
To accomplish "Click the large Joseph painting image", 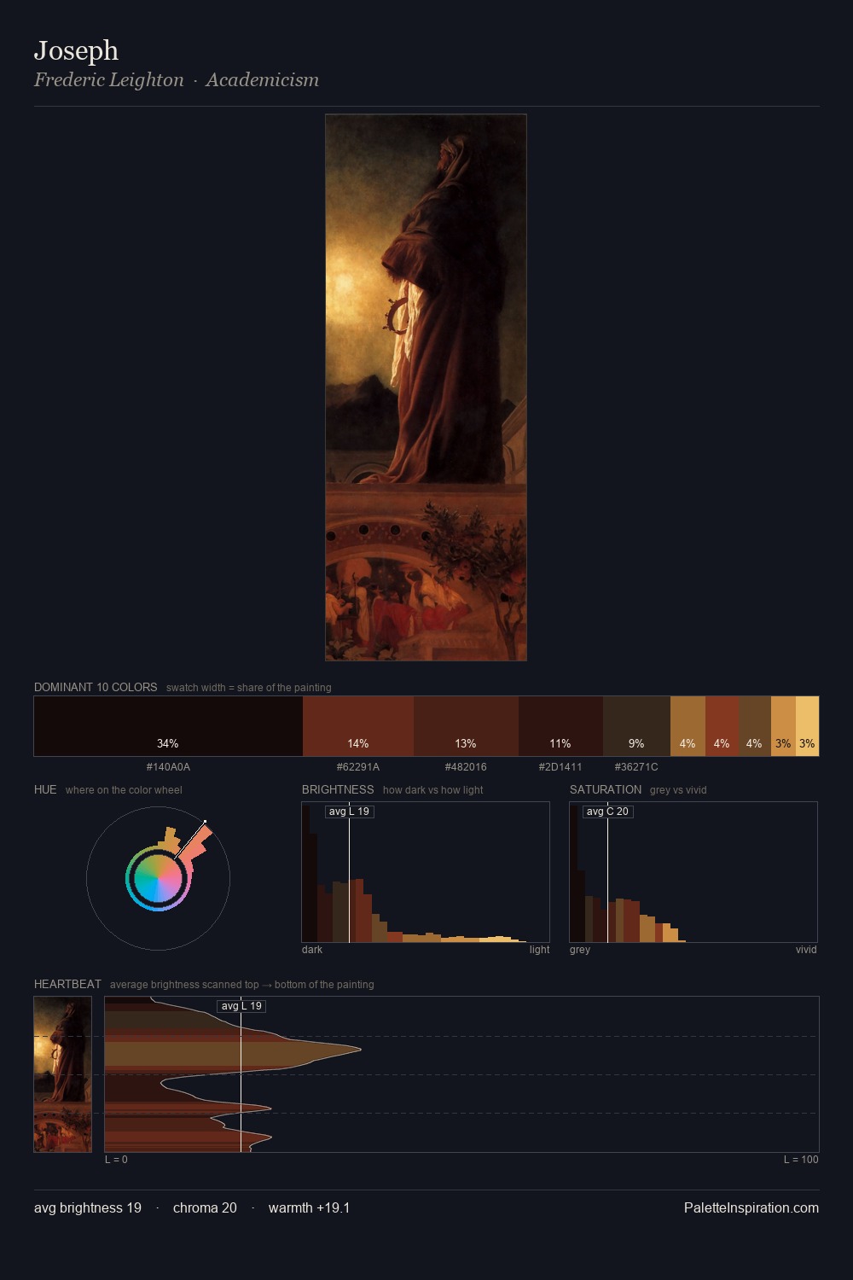I will coord(426,387).
